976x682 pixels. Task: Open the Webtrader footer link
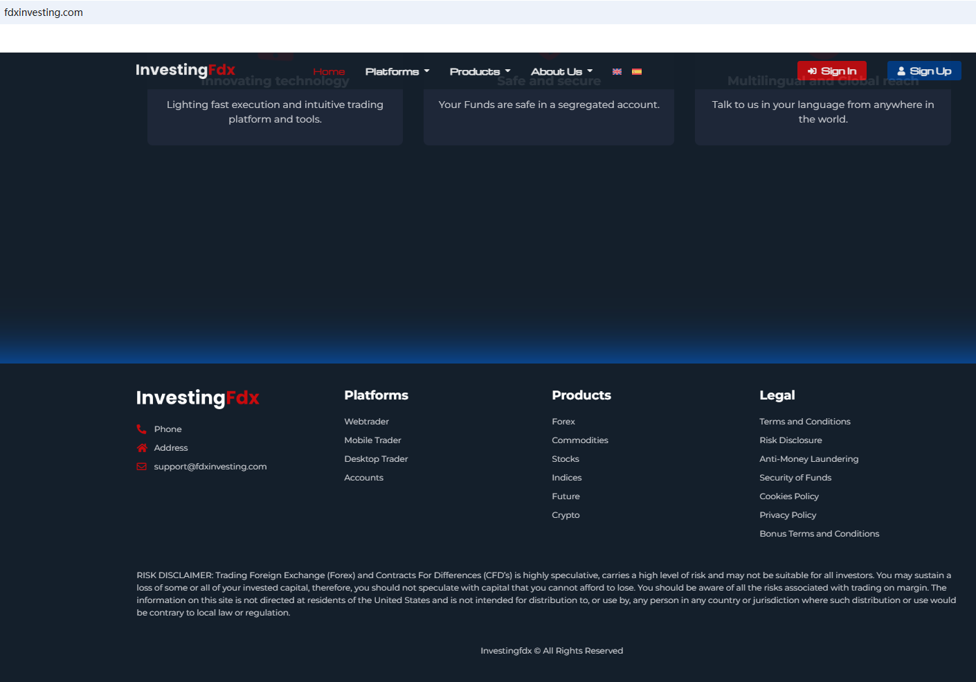(x=366, y=422)
